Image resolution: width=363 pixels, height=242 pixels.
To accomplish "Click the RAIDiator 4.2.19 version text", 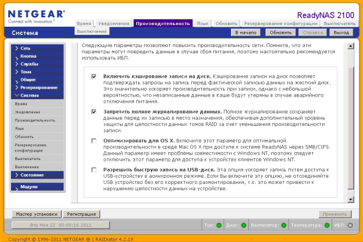I will 114,239.
